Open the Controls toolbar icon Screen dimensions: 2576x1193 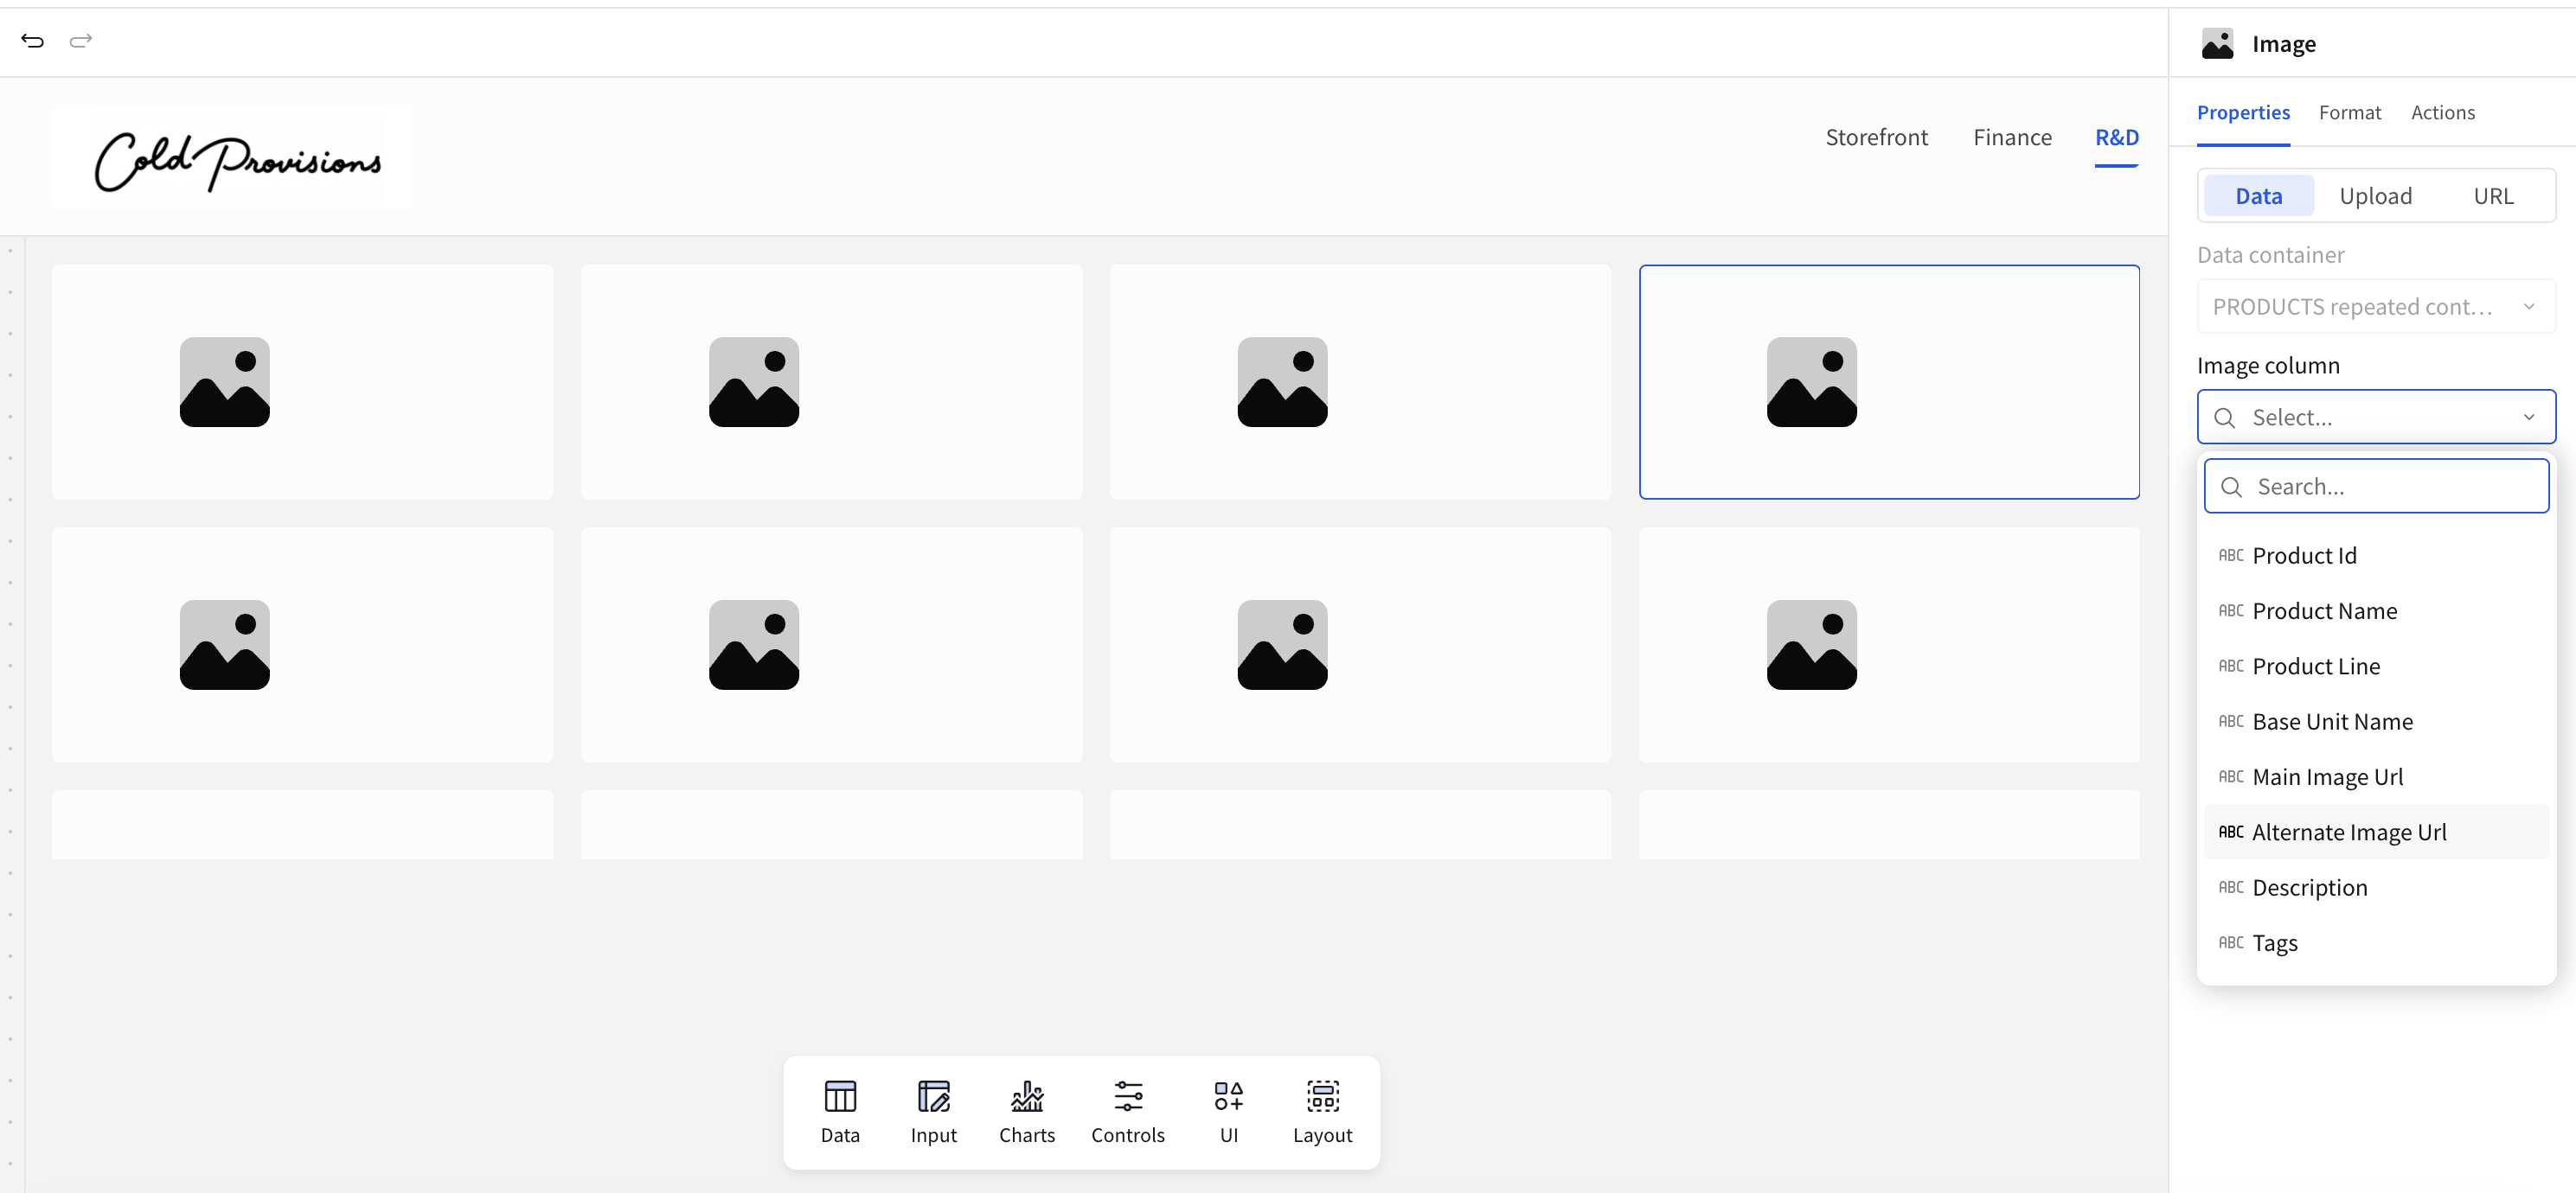1127,1111
